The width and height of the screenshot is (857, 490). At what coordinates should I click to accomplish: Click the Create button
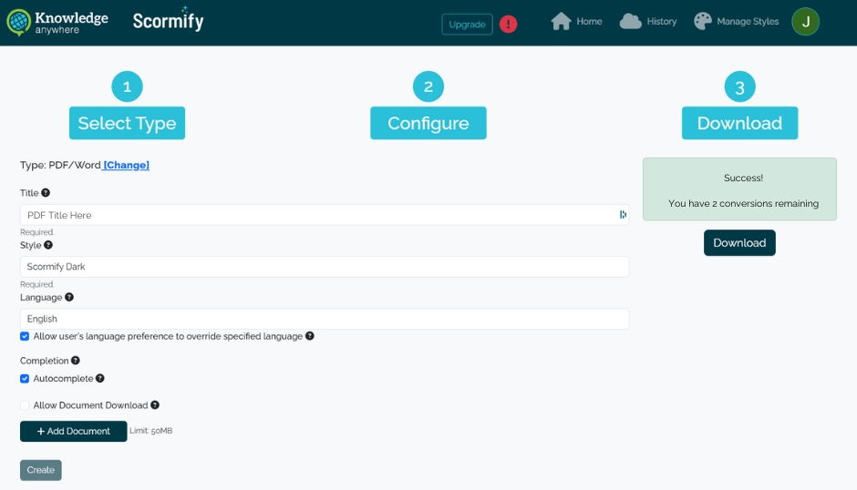[41, 470]
